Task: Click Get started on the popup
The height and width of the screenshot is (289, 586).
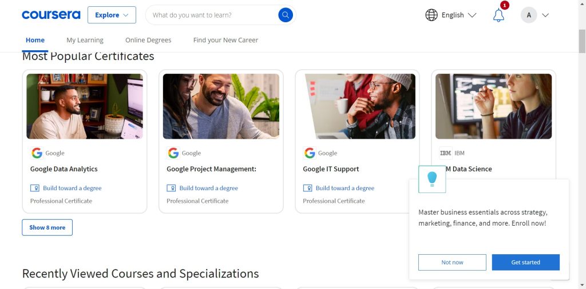Action: 525,262
